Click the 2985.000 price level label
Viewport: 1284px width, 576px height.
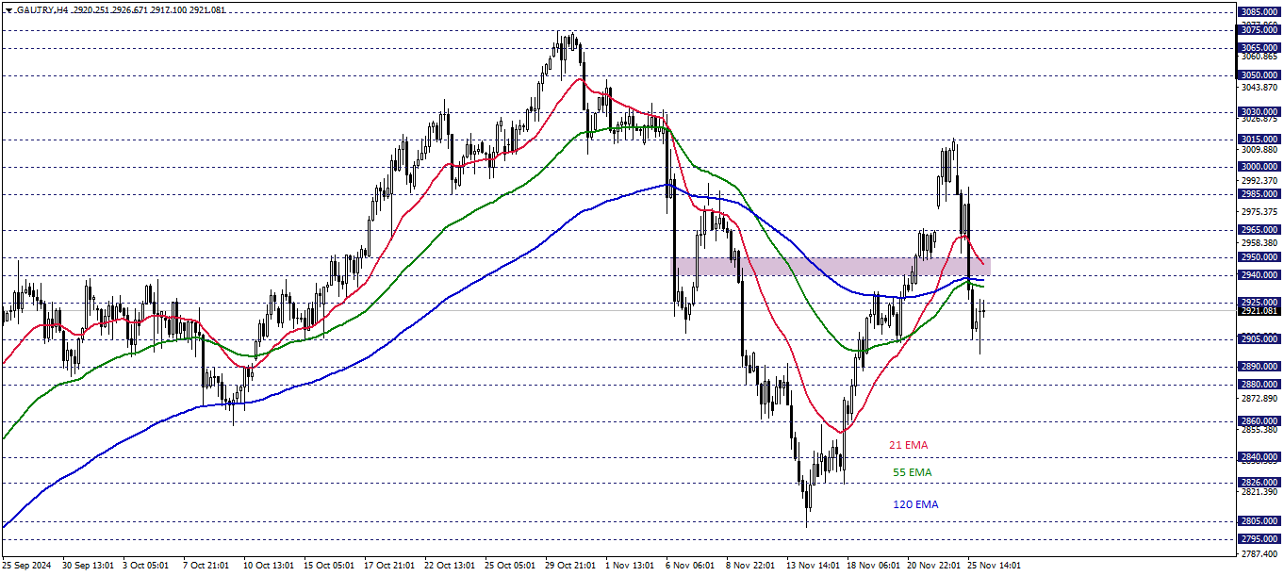[x=1259, y=194]
